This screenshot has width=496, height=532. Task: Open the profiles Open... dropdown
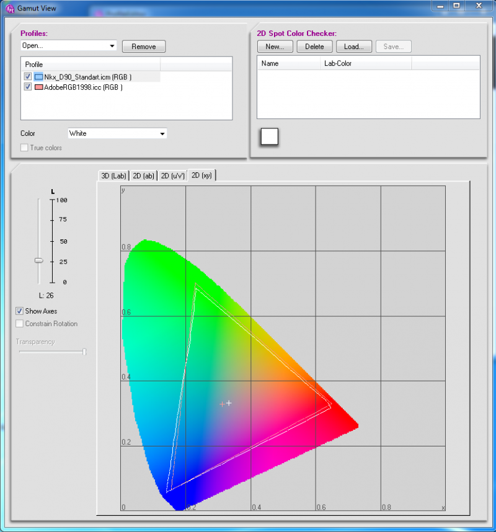click(x=69, y=45)
